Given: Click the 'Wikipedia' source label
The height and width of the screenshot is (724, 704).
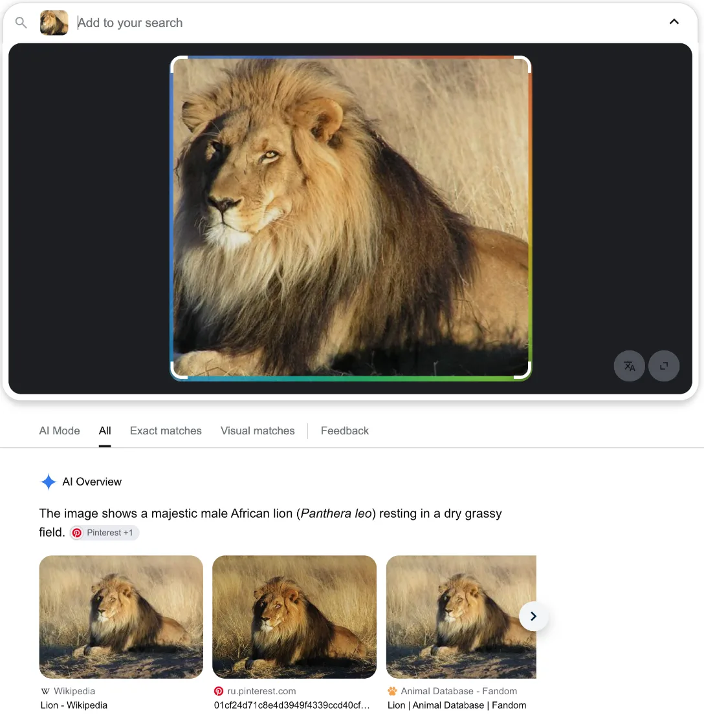Looking at the screenshot, I should click(74, 691).
